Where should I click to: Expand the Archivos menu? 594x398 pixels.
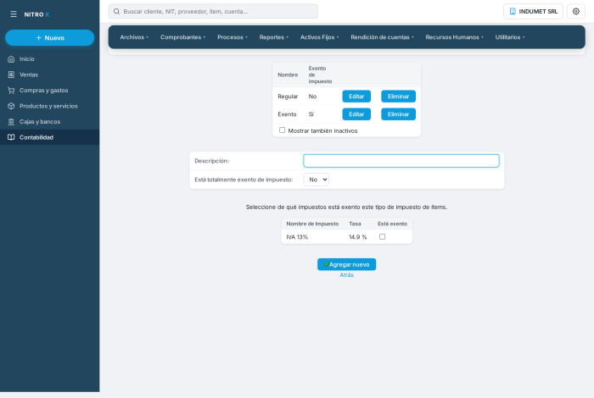pos(134,37)
